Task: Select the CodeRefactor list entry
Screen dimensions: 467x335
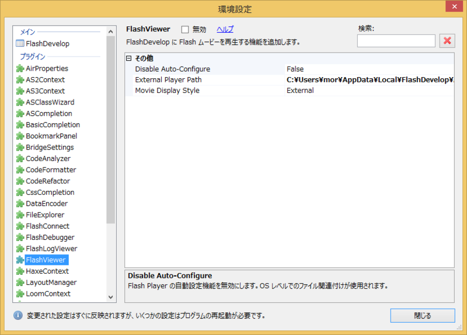Action: pyautogui.click(x=48, y=181)
